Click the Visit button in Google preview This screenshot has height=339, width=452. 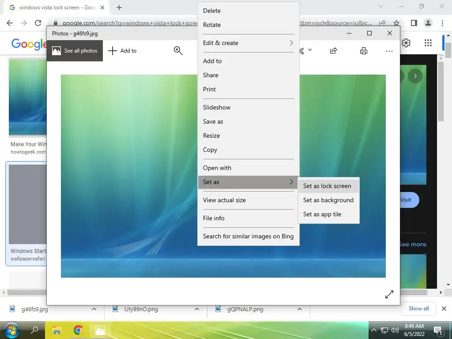tap(409, 200)
